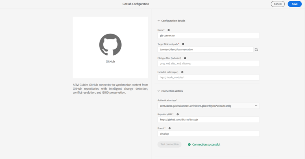Click the File type filter input field
This screenshot has height=159, width=305.
(x=208, y=63)
